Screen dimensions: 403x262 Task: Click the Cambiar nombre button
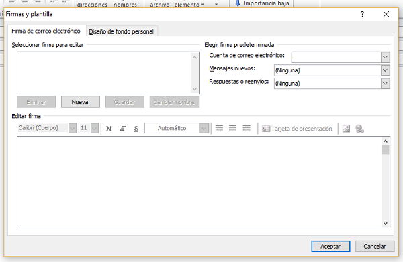click(175, 102)
